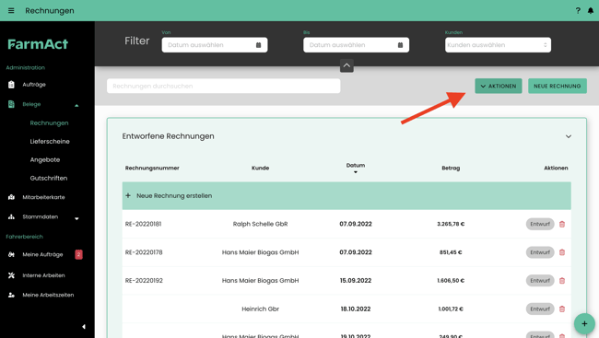599x338 pixels.
Task: Click customer Heinrich Gbr
Action: click(260, 309)
